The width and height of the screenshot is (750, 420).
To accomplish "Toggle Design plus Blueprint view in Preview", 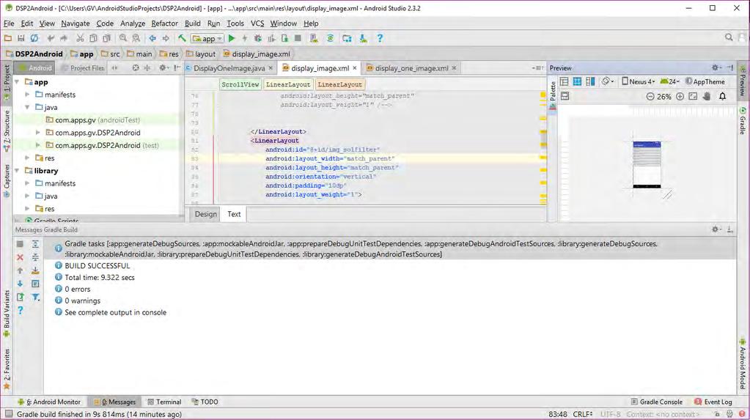I will (591, 82).
